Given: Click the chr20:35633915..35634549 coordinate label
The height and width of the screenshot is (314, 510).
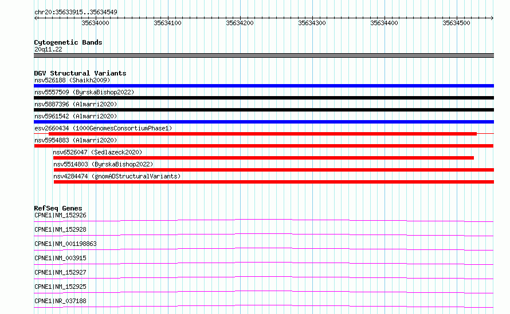Looking at the screenshot, I should tap(76, 13).
